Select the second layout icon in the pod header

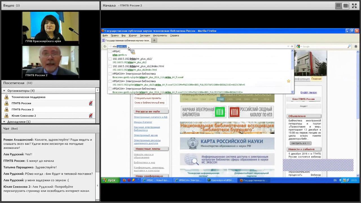tap(346, 6)
